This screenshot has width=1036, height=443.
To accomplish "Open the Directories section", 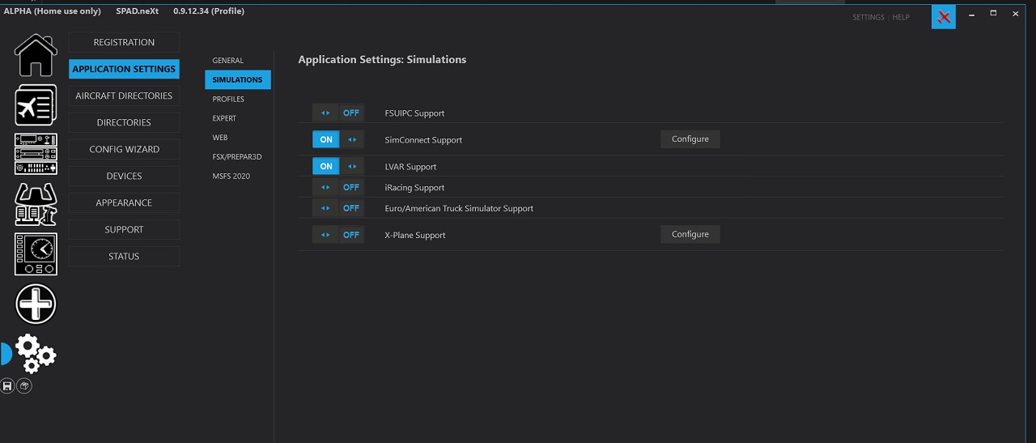I will click(x=124, y=122).
